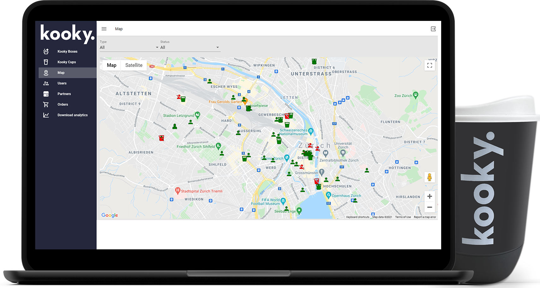This screenshot has width=540, height=288.
Task: Toggle fullscreen map view
Action: [429, 65]
